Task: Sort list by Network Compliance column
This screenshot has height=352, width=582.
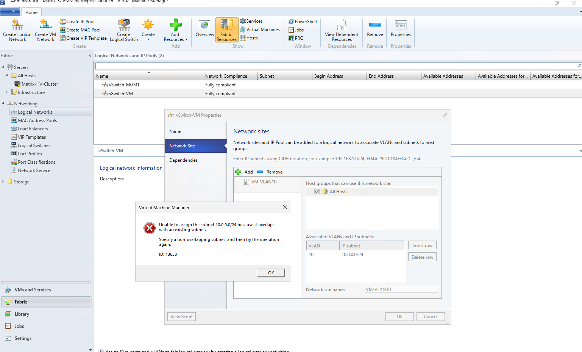Action: (x=230, y=76)
